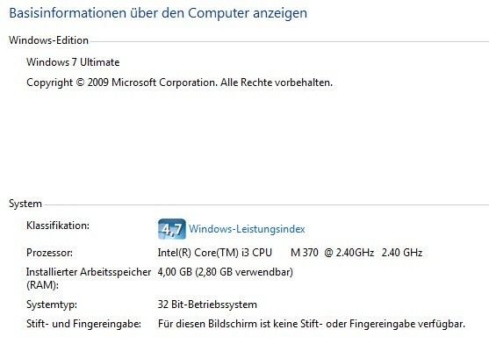The image size is (489, 344).
Task: Select the Windows-Edition section header
Action: pyautogui.click(x=48, y=40)
